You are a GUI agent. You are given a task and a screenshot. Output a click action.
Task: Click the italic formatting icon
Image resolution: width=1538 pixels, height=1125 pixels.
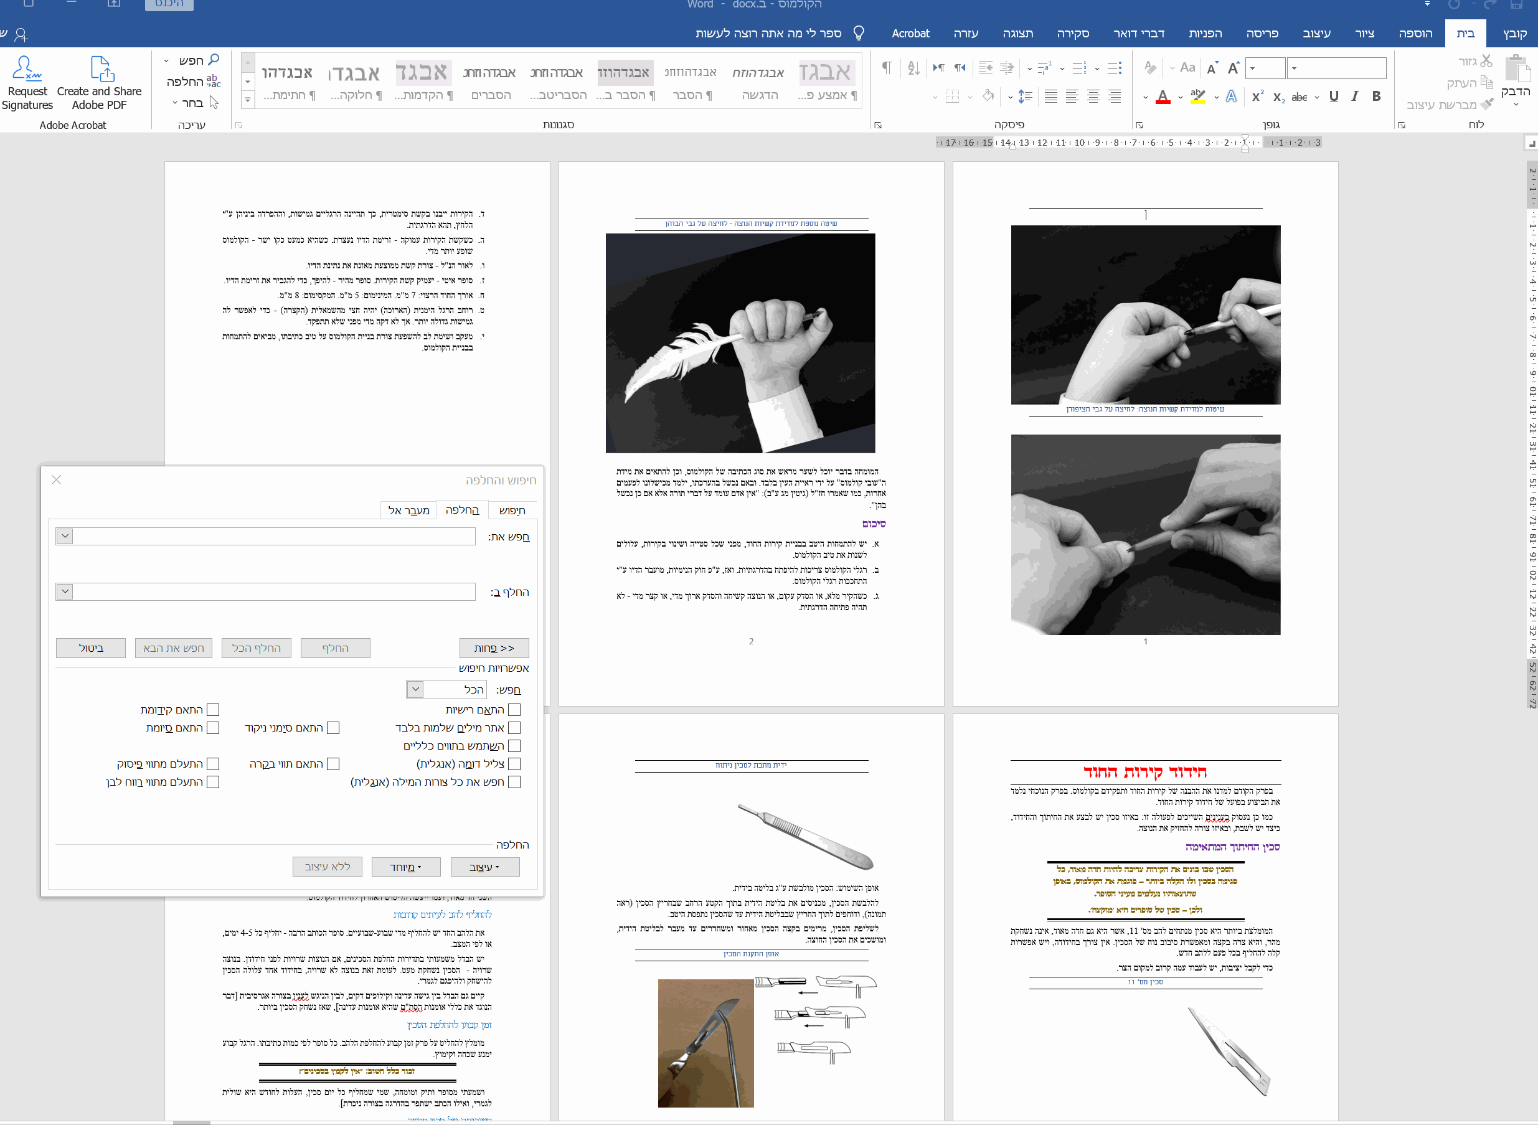[x=1355, y=96]
